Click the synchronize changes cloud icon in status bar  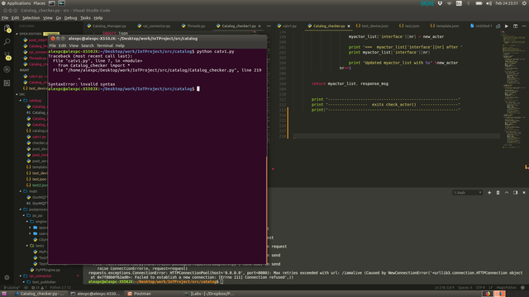click(x=26, y=288)
